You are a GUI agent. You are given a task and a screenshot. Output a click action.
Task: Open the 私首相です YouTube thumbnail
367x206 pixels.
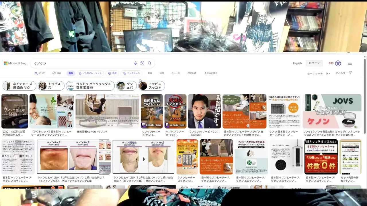click(x=204, y=111)
